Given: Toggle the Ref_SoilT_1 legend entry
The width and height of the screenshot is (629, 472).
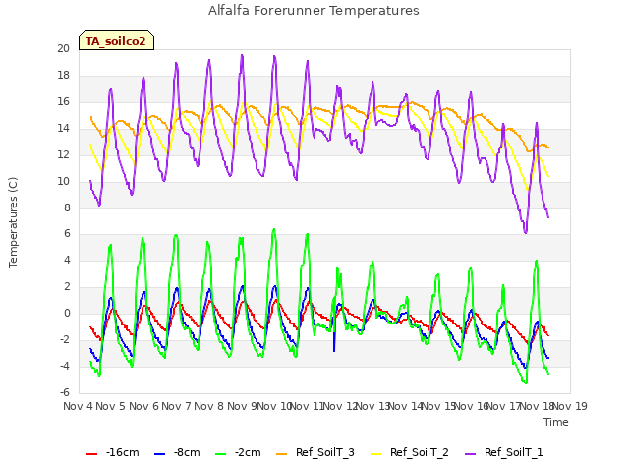Looking at the screenshot, I should pos(504,452).
